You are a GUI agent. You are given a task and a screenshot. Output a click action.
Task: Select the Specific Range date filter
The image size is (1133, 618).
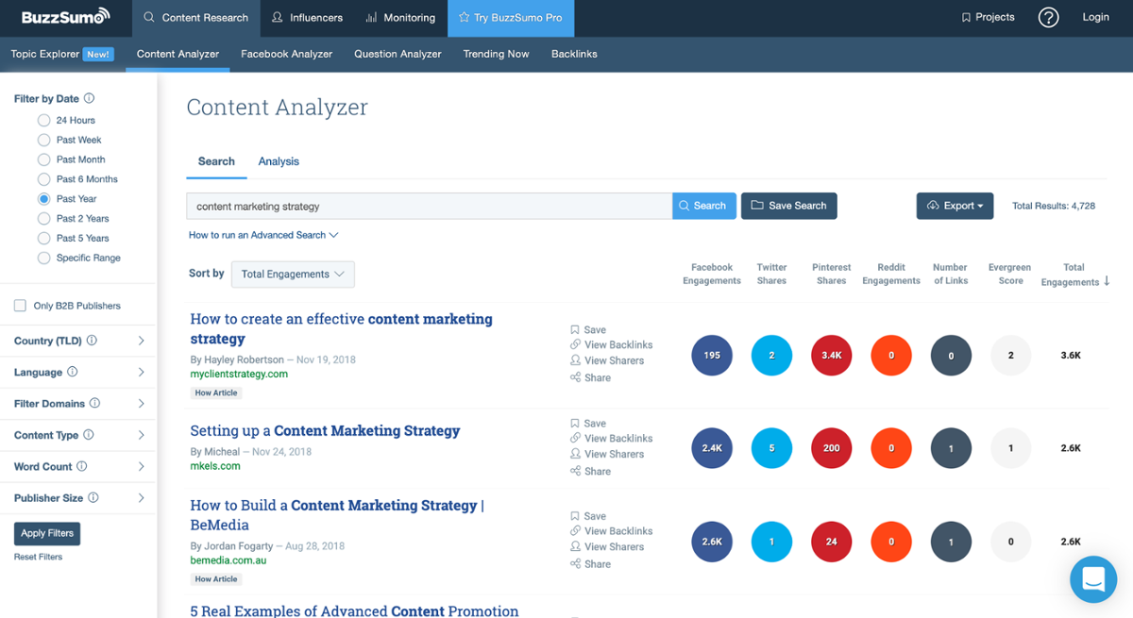point(43,258)
